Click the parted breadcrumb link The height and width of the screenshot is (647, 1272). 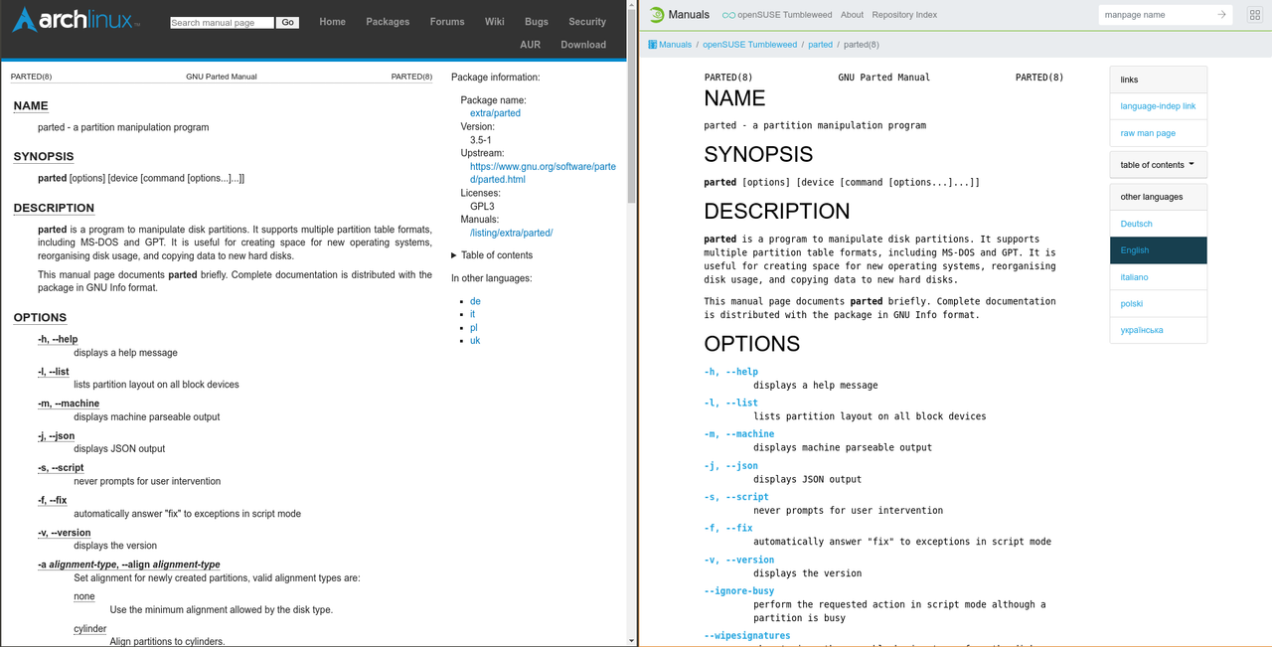(x=821, y=45)
